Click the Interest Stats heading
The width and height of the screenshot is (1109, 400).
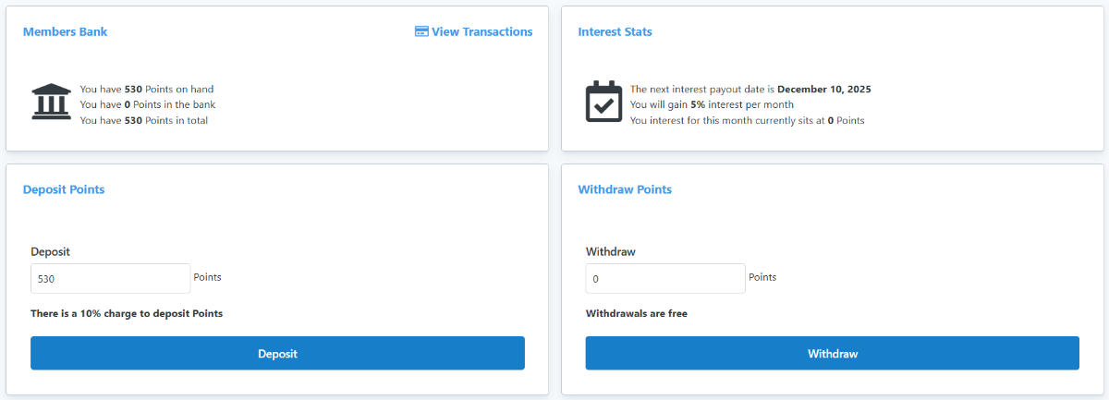pyautogui.click(x=615, y=31)
